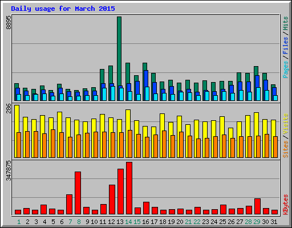Screen dimensions: 292x228
Task: Click the Files legend label
Action: [x=286, y=46]
